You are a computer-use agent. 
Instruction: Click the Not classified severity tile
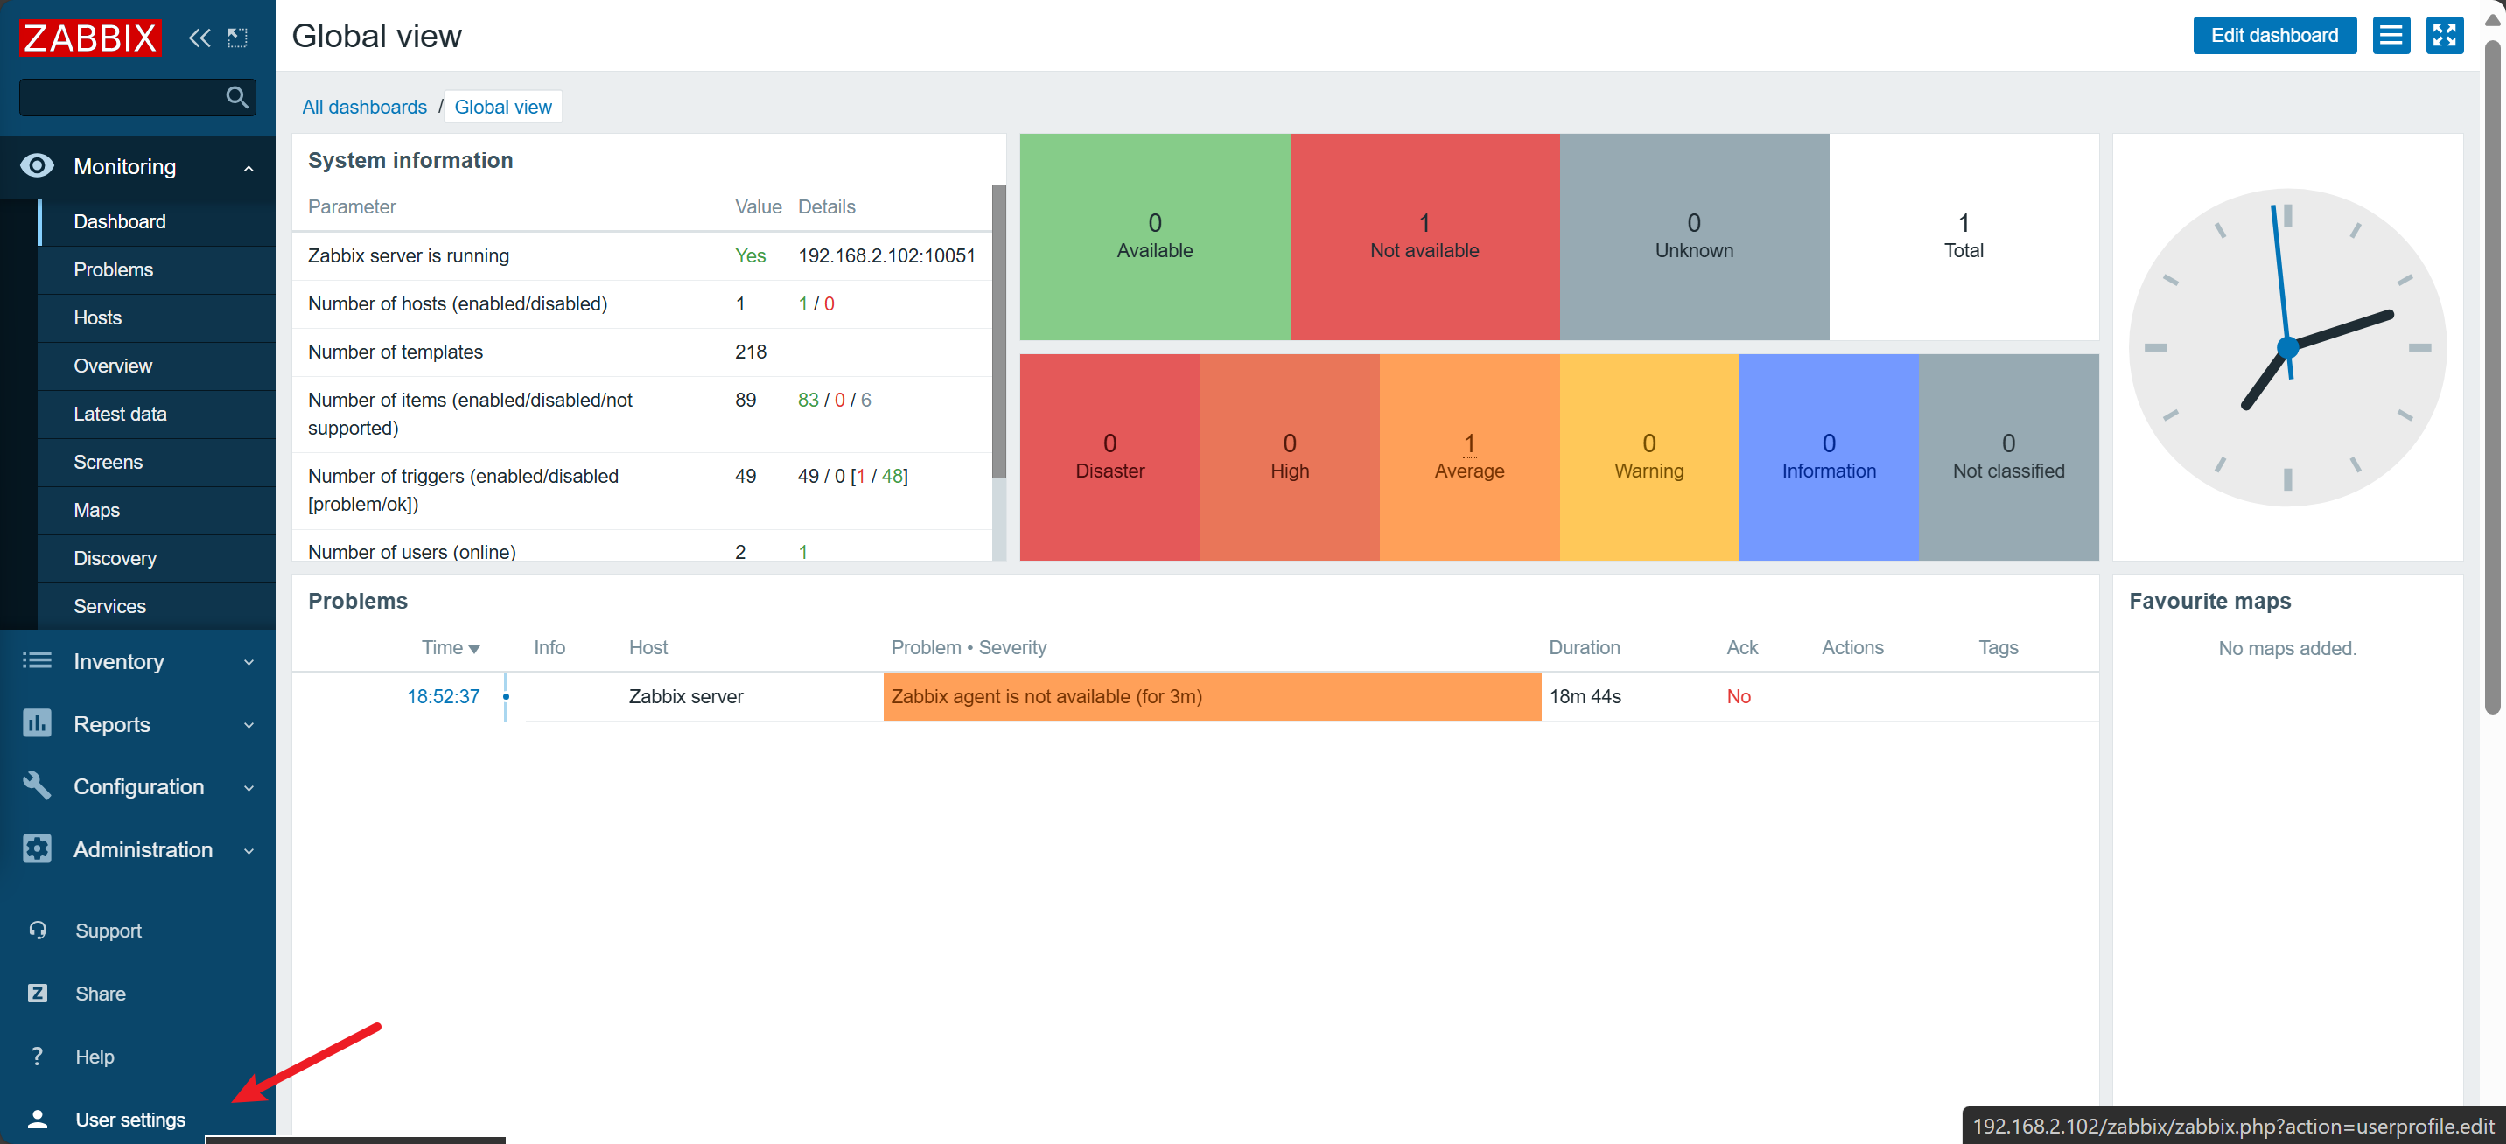coord(2008,457)
